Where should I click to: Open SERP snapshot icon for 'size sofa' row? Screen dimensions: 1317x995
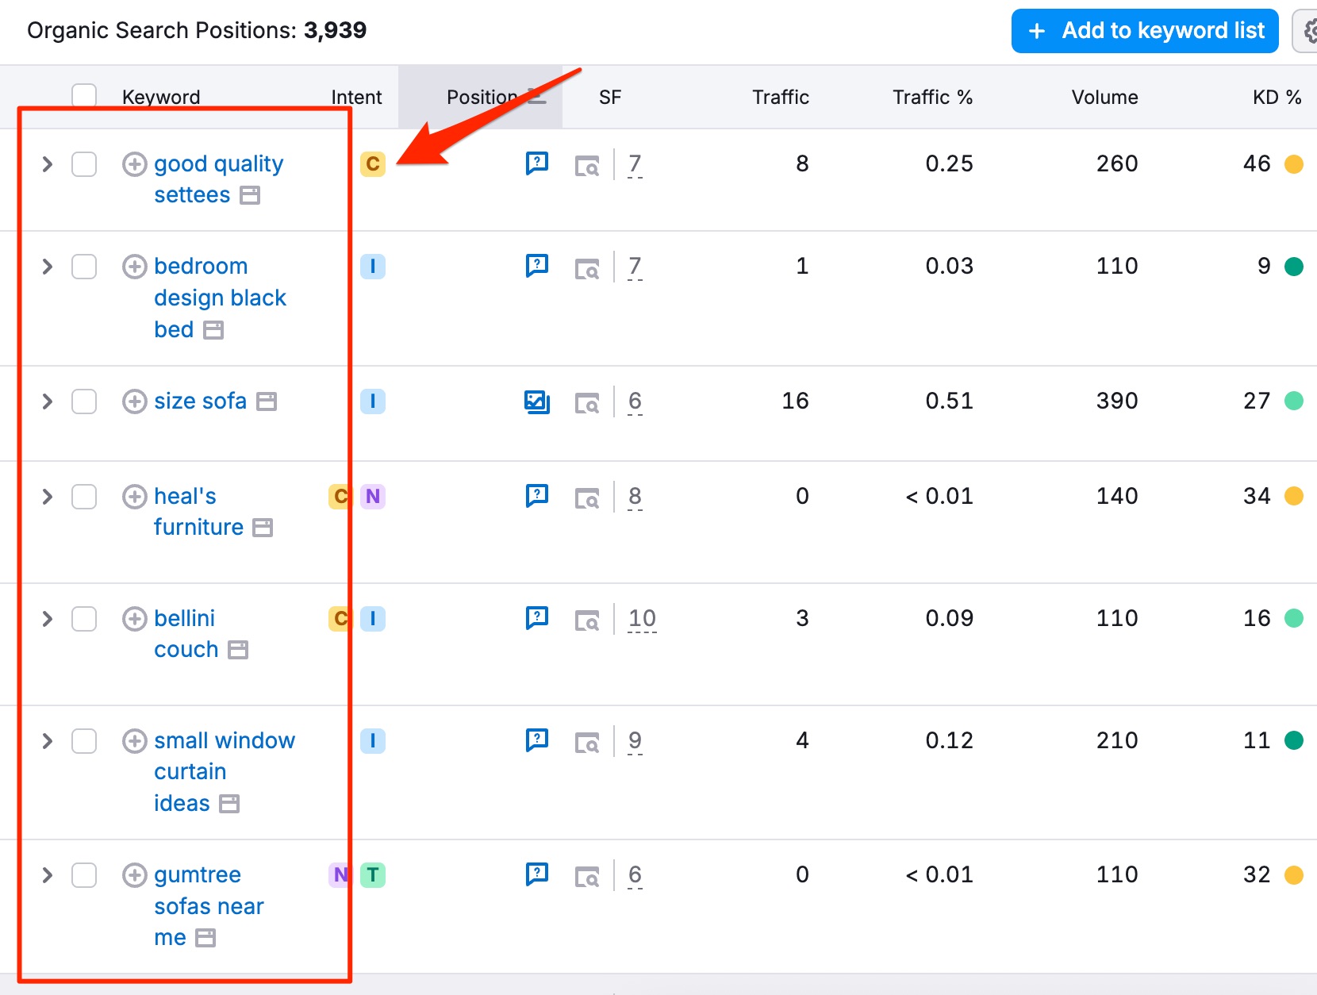point(587,403)
